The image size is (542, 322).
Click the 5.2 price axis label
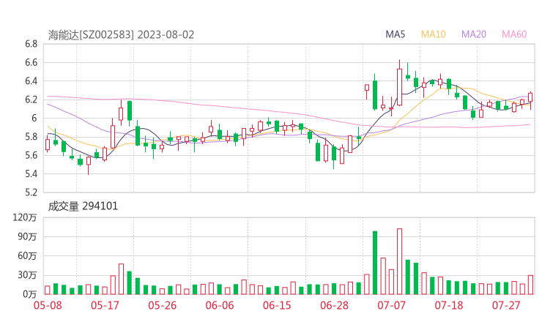click(x=31, y=192)
